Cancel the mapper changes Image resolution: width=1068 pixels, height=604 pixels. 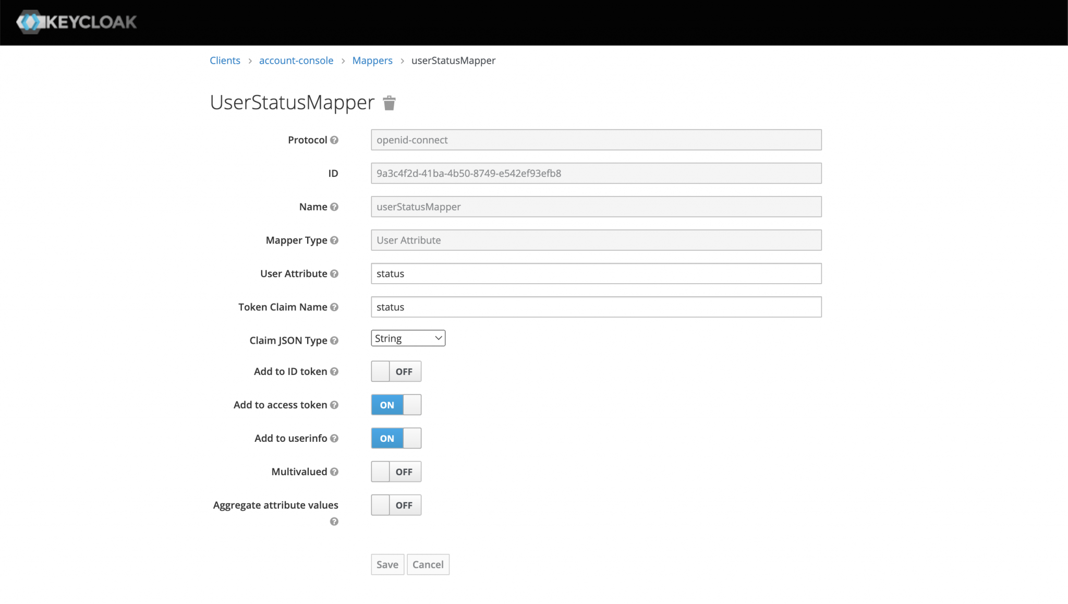[428, 564]
